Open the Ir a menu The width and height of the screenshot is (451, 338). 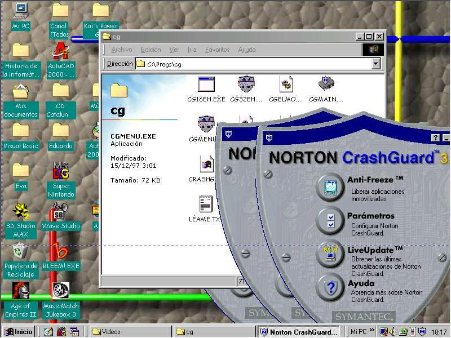192,50
